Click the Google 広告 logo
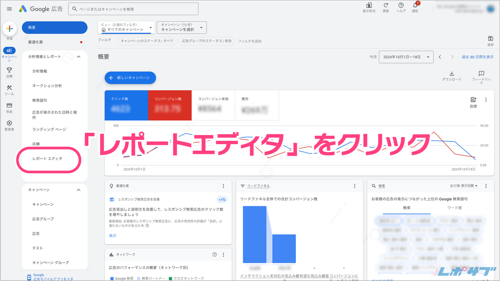500x281 pixels. pos(41,9)
